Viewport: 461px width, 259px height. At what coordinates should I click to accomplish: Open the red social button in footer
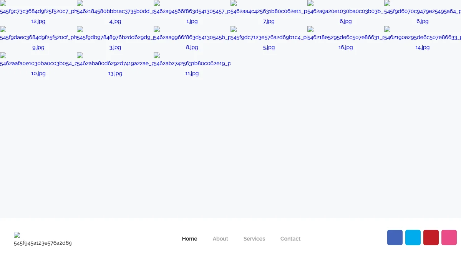pyautogui.click(x=431, y=238)
